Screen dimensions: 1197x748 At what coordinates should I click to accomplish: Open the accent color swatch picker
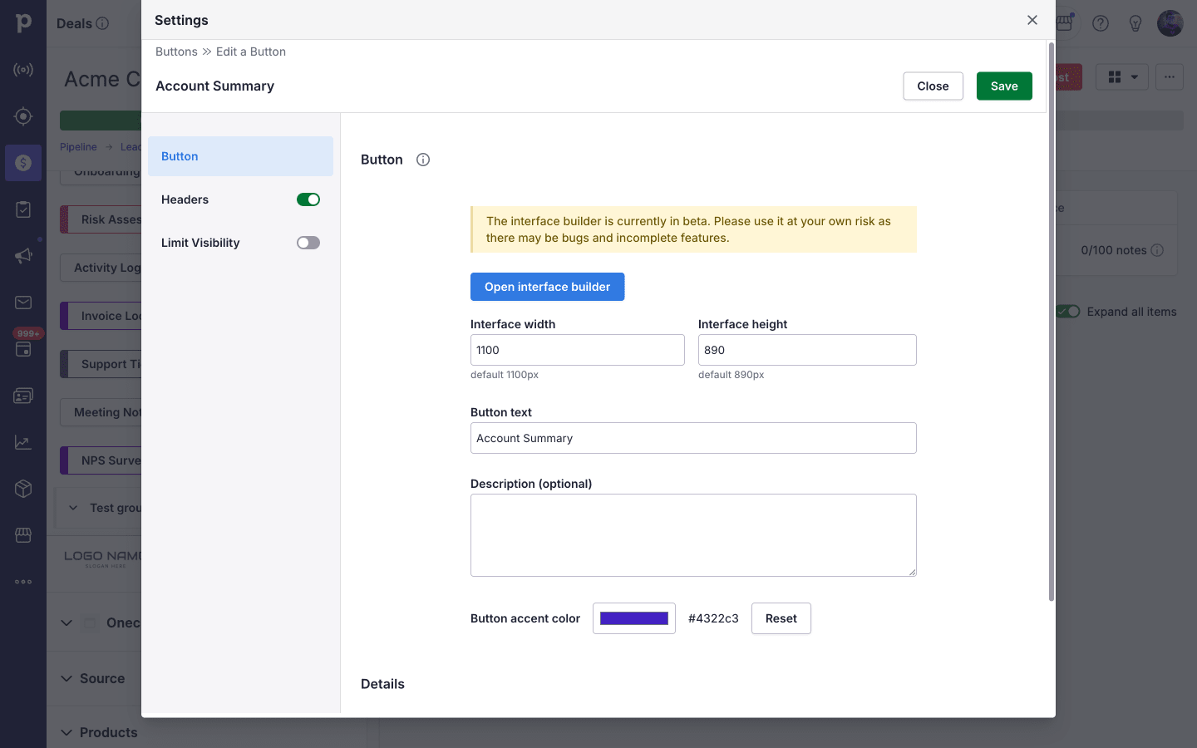click(x=634, y=618)
